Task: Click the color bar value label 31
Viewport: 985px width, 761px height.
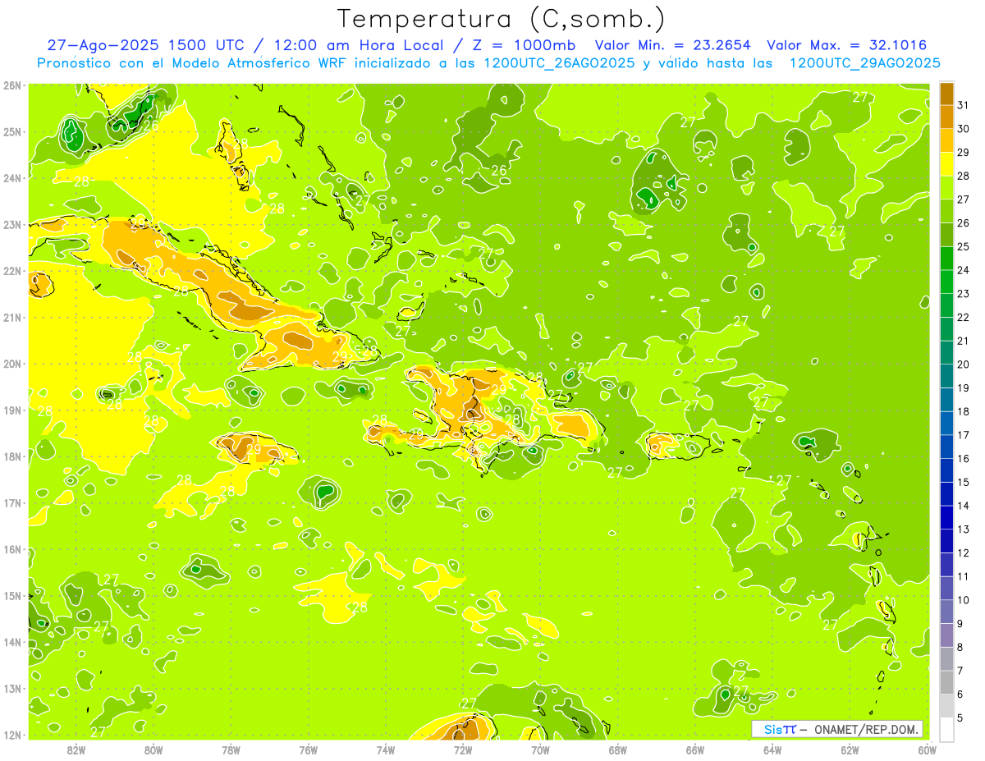Action: pyautogui.click(x=964, y=104)
